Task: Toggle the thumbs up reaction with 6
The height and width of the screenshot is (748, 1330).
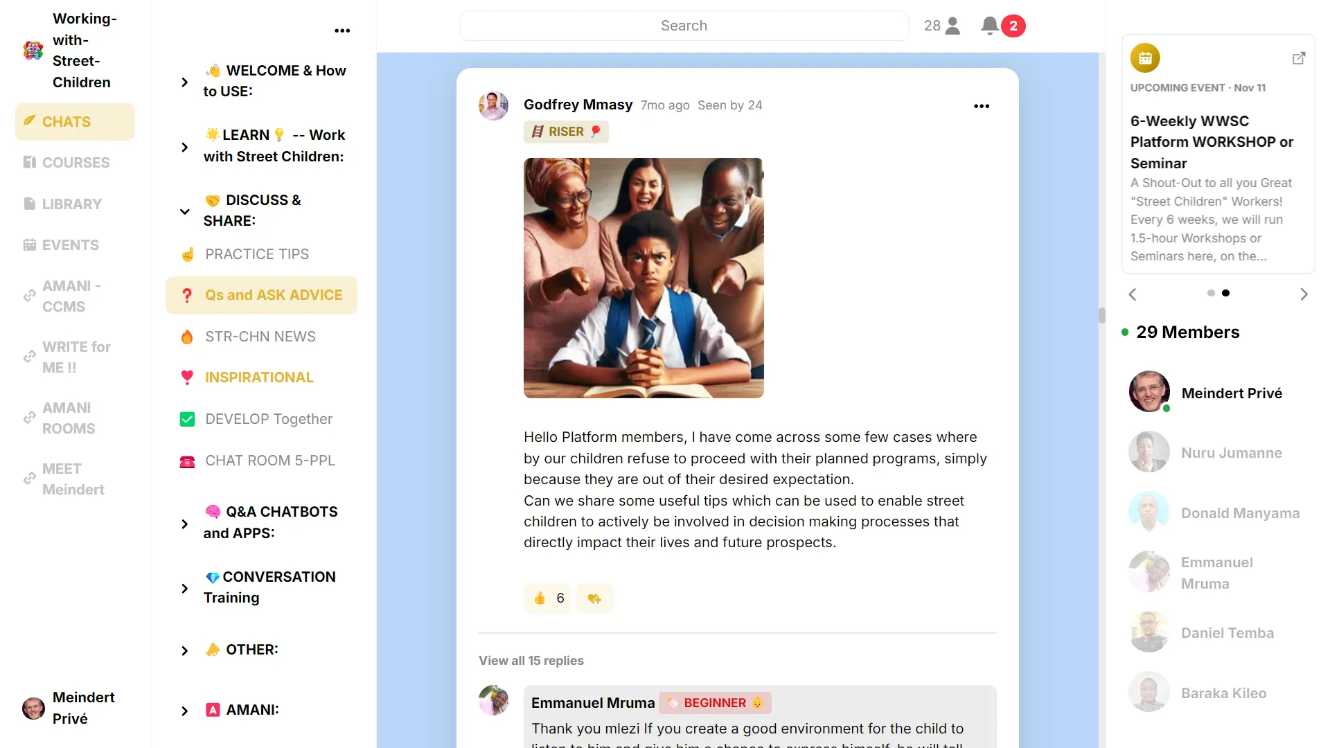Action: [548, 598]
